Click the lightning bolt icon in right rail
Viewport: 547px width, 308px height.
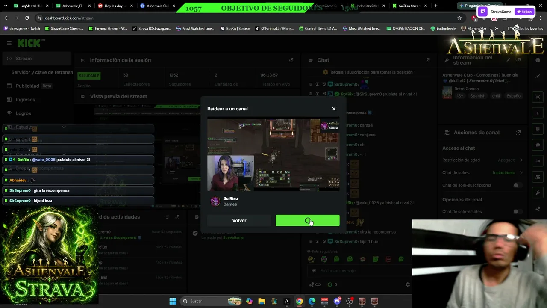point(538,113)
